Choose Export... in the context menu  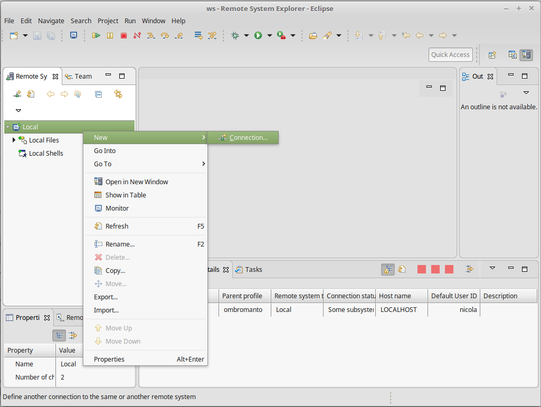[x=145, y=297]
